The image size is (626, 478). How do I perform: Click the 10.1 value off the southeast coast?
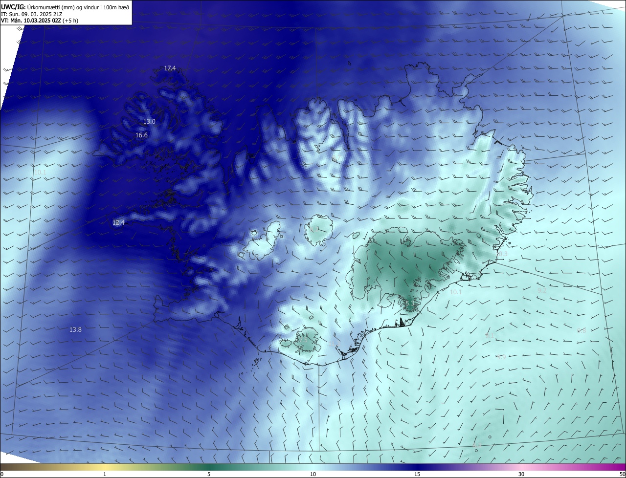tap(456, 292)
